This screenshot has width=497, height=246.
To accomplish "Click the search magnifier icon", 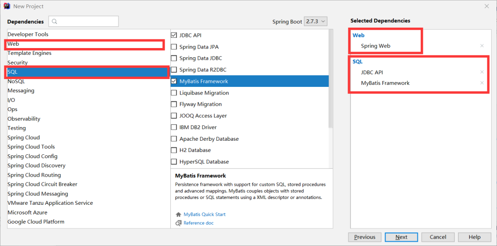I will pos(55,21).
